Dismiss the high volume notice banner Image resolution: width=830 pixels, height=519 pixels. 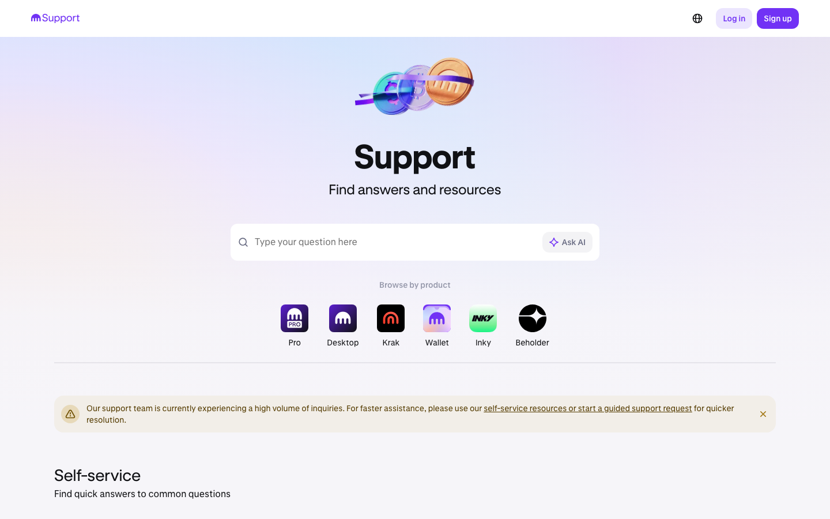(x=763, y=414)
